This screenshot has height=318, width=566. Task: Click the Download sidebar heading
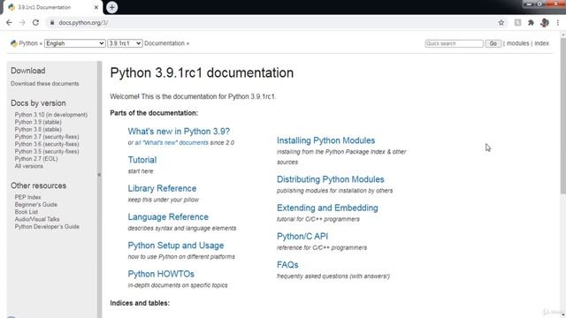tap(27, 71)
